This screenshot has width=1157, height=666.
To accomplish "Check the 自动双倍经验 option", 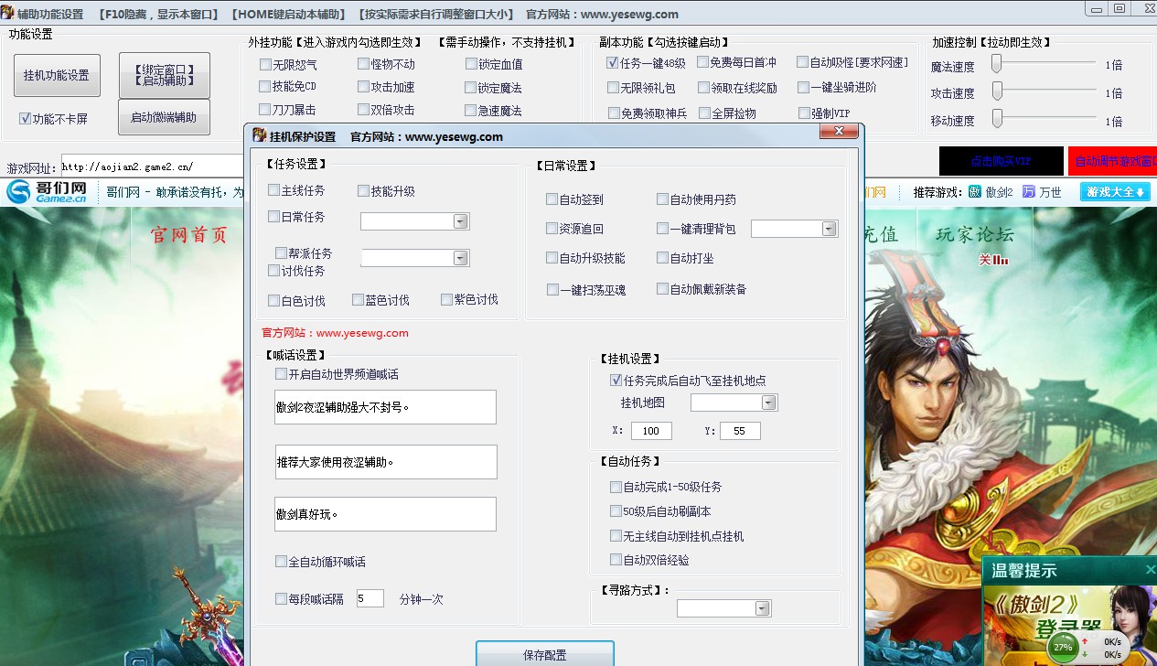I will (x=616, y=559).
